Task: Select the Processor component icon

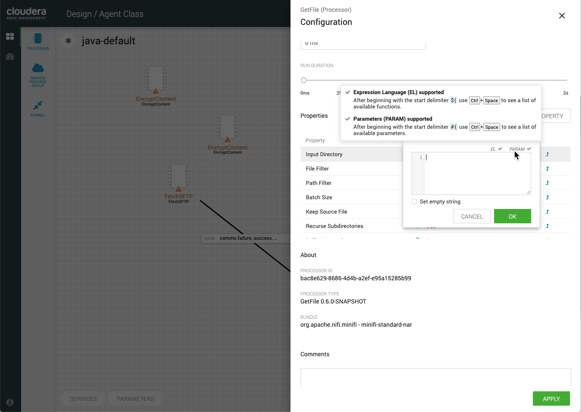Action: (38, 38)
